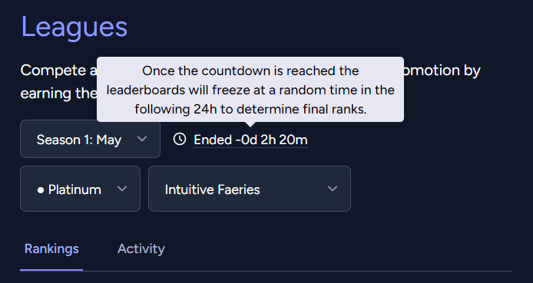Click the 'Compete' description text under Leagues
Viewport: 533px width, 283px height.
58,71
